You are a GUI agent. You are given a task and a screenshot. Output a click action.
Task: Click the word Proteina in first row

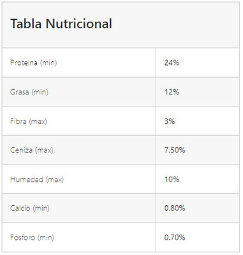click(x=24, y=62)
